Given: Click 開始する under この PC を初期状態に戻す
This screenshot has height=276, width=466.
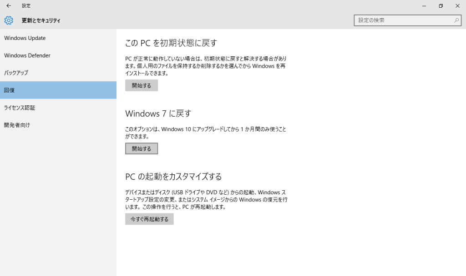Looking at the screenshot, I should point(142,85).
